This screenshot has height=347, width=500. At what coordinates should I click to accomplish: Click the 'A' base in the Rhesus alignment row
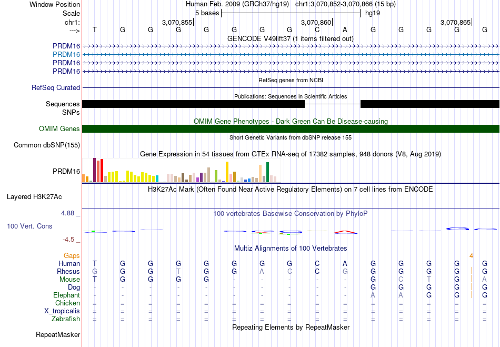[x=262, y=271]
